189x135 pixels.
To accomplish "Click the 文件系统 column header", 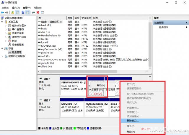I will point(86,18).
